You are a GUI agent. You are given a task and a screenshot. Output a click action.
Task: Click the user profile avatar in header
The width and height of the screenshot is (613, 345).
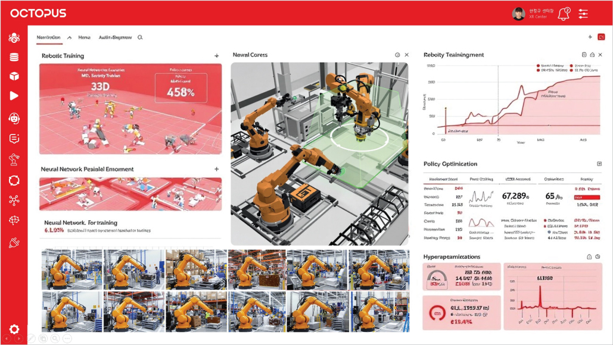pyautogui.click(x=518, y=14)
